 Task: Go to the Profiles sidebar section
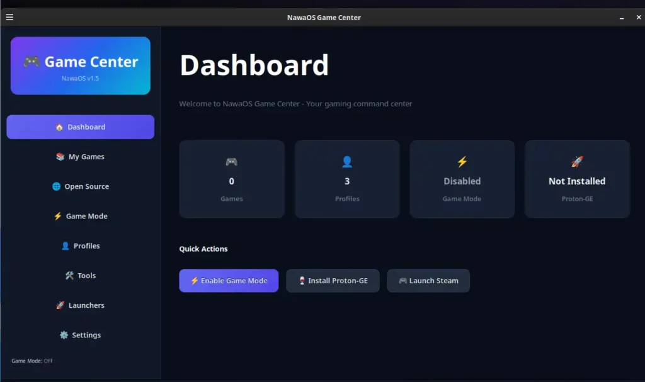(x=81, y=246)
